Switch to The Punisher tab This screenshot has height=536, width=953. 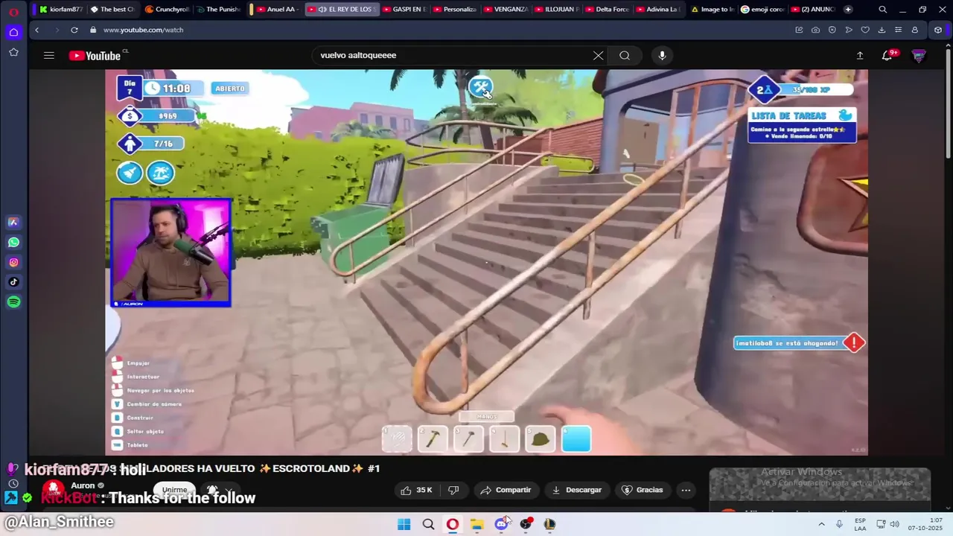pos(218,10)
